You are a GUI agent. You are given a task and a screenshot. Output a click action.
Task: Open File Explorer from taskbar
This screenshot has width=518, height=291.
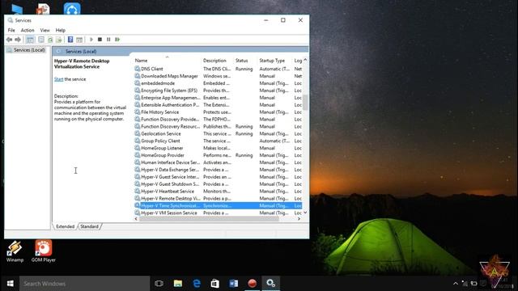coord(178,284)
